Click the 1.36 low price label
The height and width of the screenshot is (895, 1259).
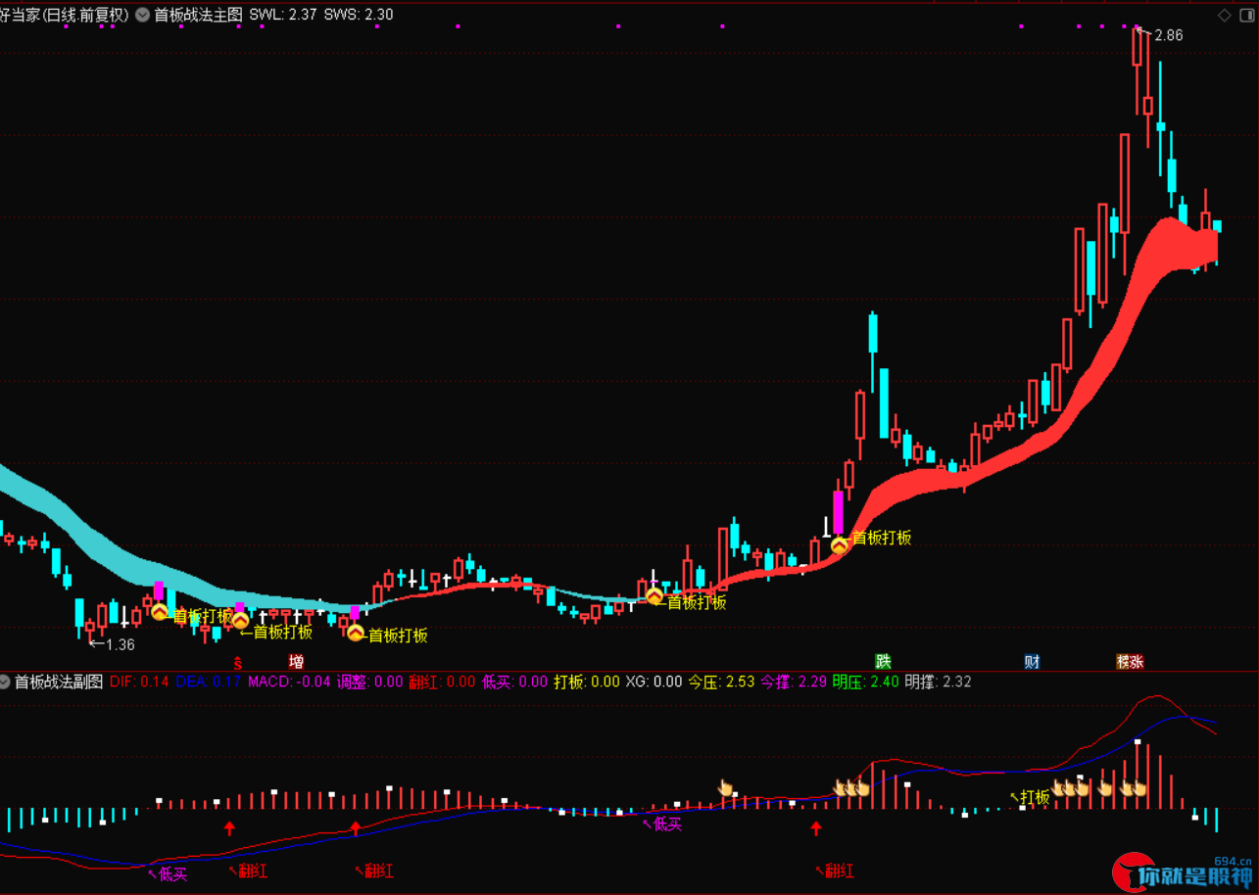(x=121, y=644)
